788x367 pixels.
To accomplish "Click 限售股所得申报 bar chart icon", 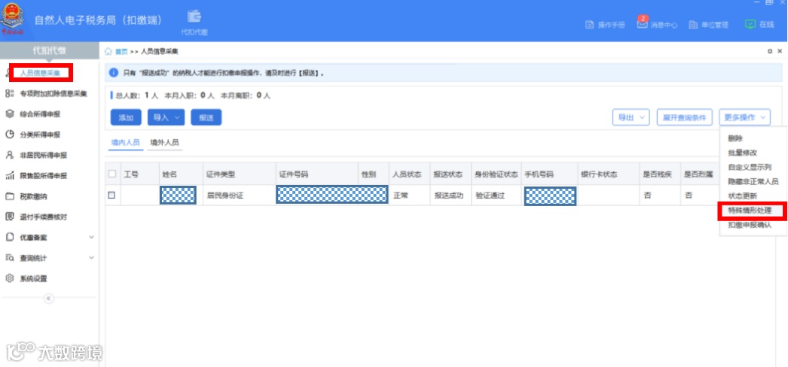I will pos(9,176).
